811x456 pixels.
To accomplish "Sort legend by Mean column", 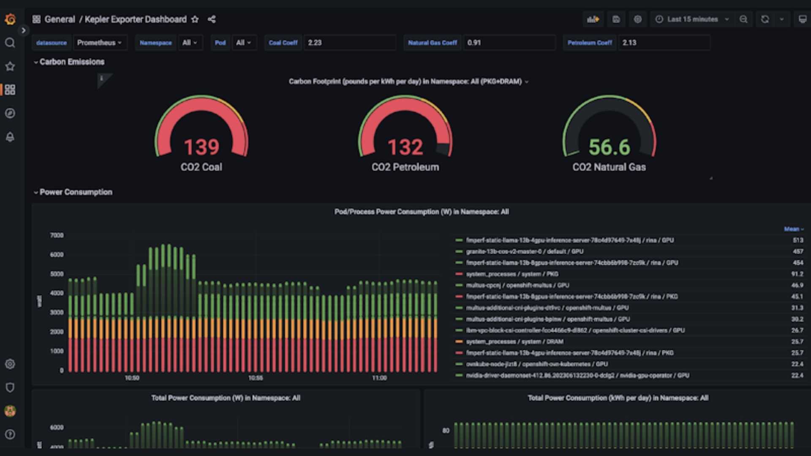I will pos(794,229).
